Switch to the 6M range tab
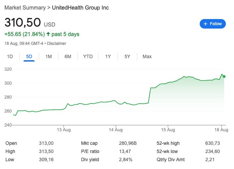The height and width of the screenshot is (169, 234). click(68, 56)
